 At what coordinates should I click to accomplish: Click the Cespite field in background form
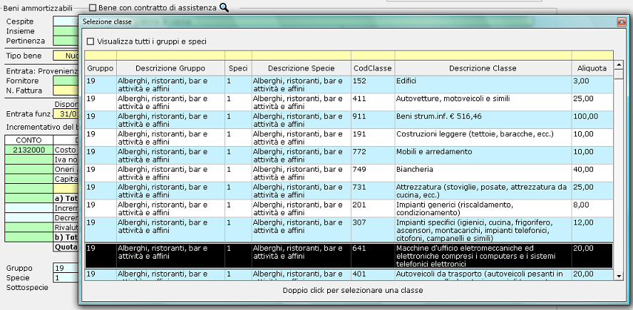tap(66, 21)
